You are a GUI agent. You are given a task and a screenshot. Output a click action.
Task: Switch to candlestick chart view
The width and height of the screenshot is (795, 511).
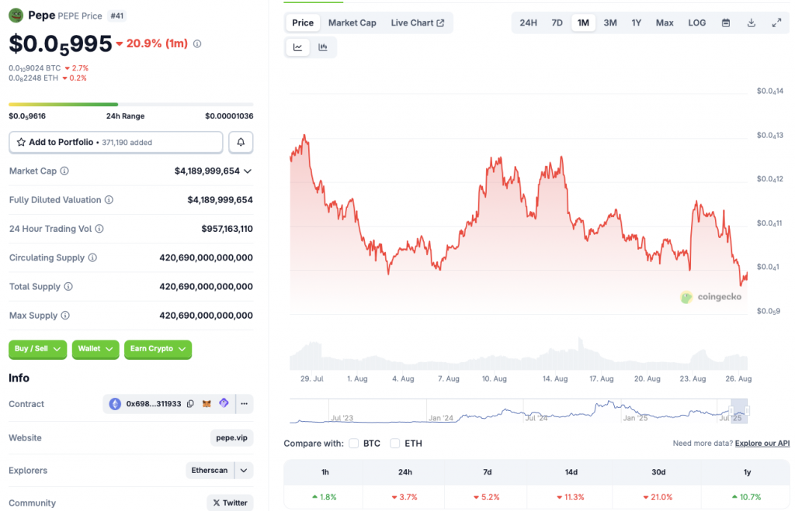pos(323,47)
